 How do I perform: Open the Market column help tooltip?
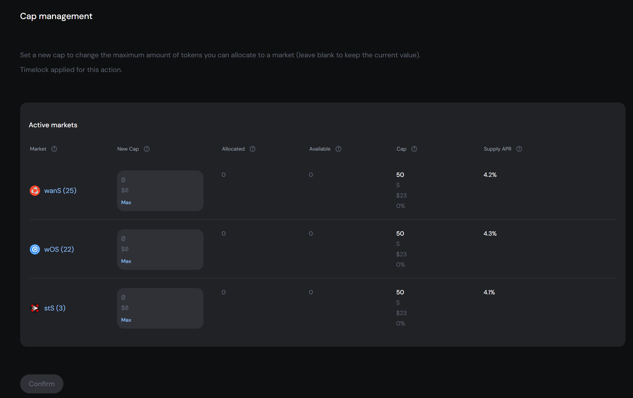point(54,149)
